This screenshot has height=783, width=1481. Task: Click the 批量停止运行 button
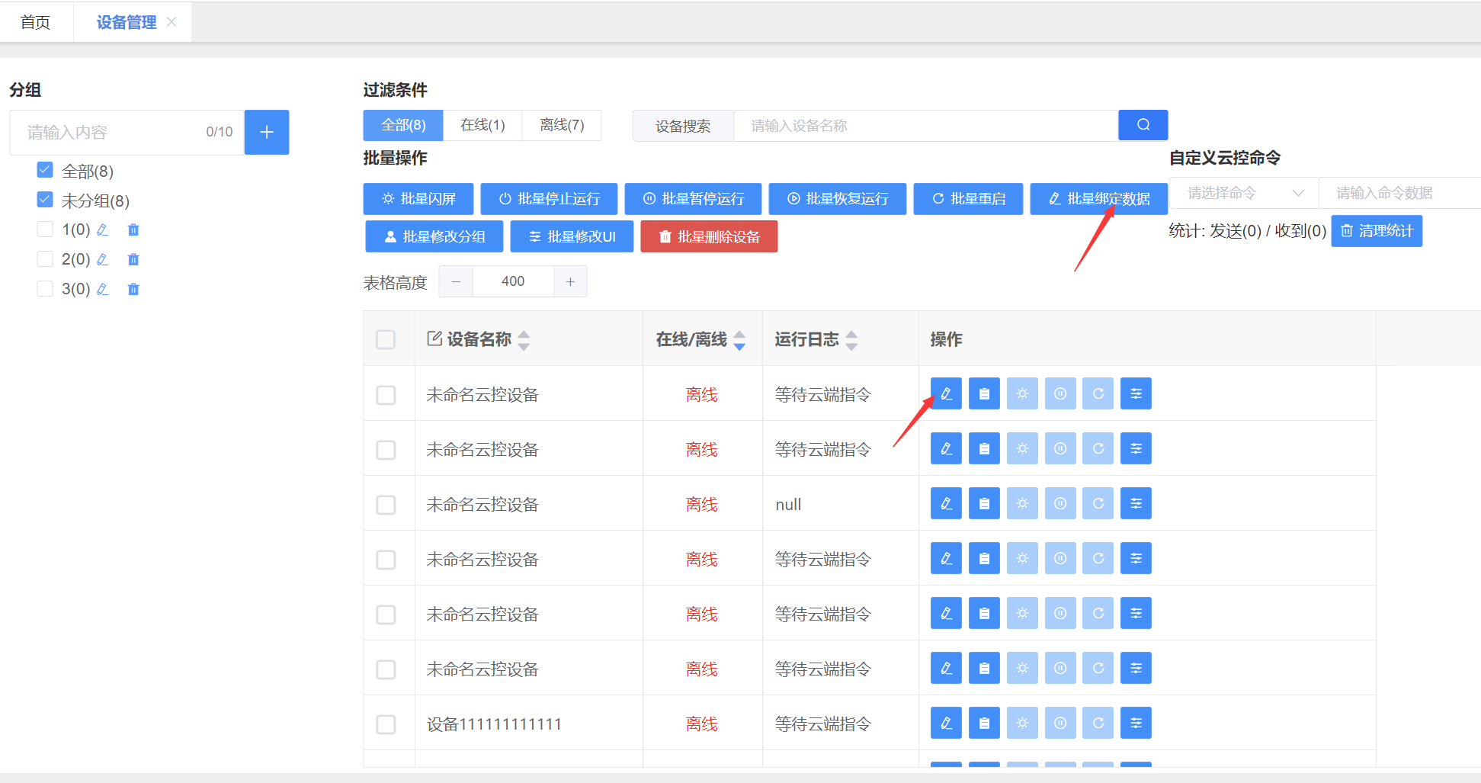coord(549,198)
